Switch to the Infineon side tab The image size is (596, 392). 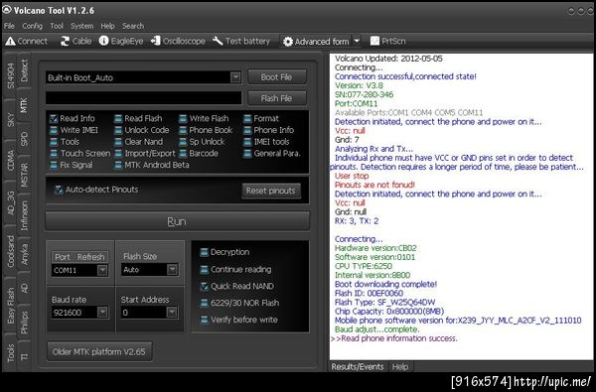(24, 215)
